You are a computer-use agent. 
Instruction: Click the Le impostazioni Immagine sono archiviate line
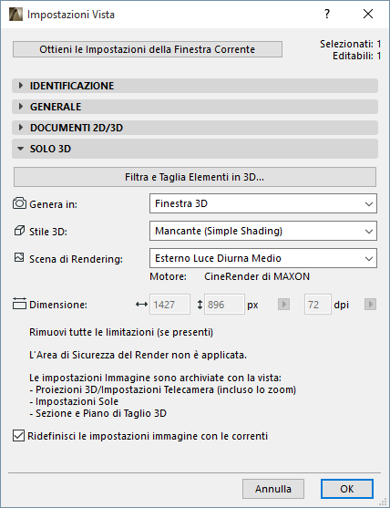pos(155,378)
